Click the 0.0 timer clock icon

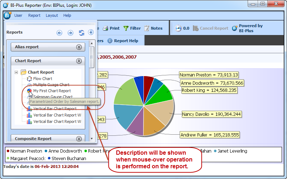(178, 28)
